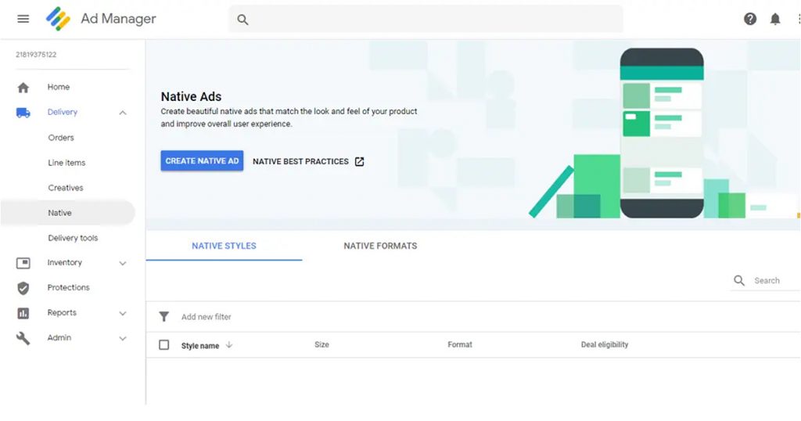
Task: Click the filter funnel icon
Action: (x=164, y=317)
